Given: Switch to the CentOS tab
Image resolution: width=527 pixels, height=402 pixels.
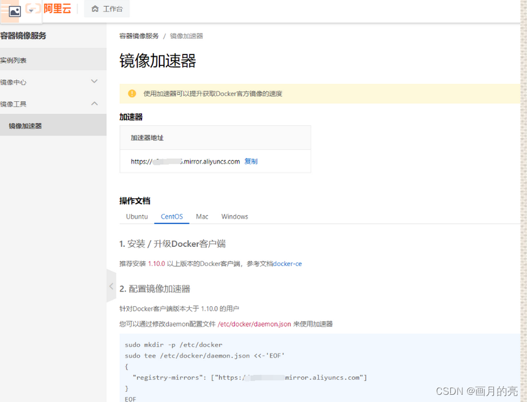Looking at the screenshot, I should (171, 217).
